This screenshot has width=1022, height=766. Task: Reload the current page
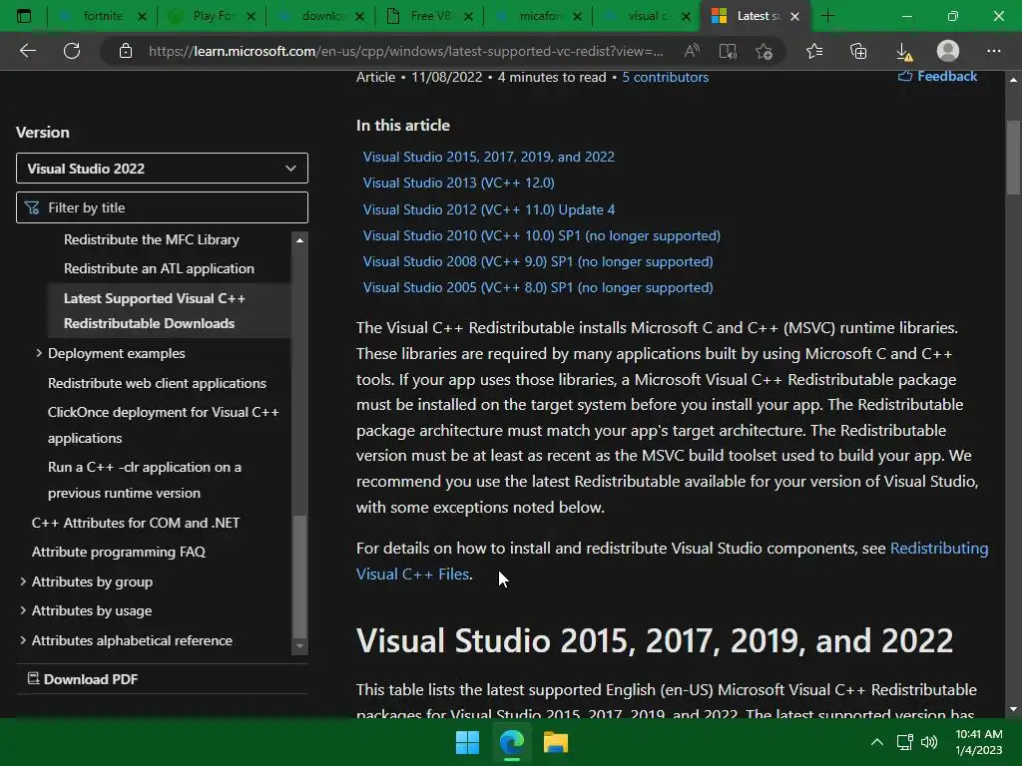click(x=72, y=50)
